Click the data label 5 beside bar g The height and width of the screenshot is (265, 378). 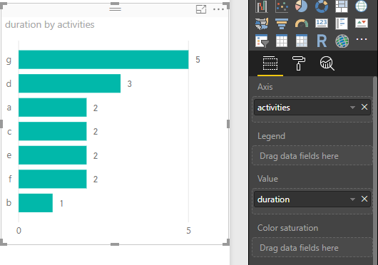click(198, 59)
